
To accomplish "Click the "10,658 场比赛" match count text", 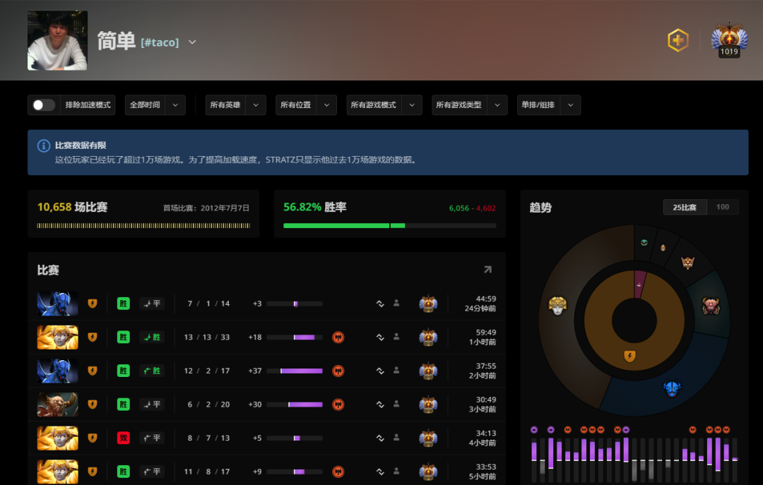I will click(x=73, y=208).
